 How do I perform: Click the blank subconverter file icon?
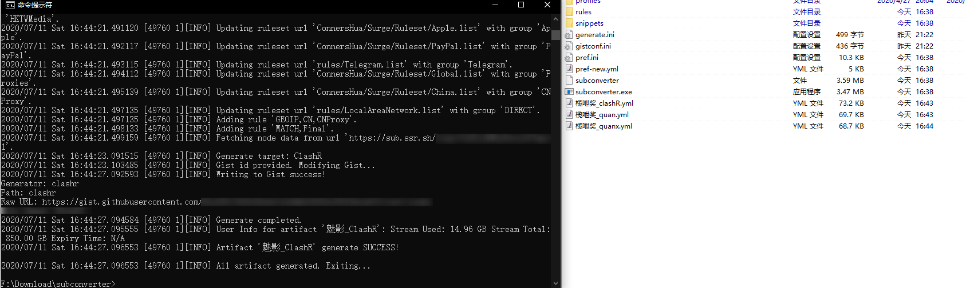point(569,80)
